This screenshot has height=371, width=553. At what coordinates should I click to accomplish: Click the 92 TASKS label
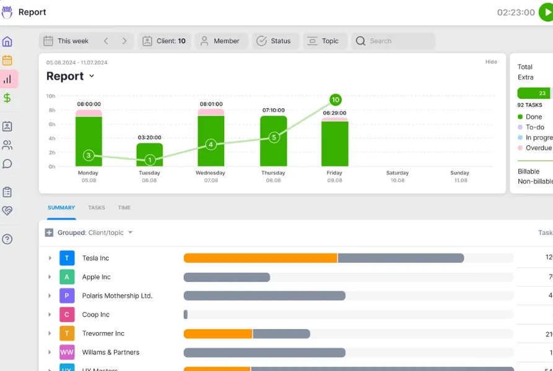[529, 105]
